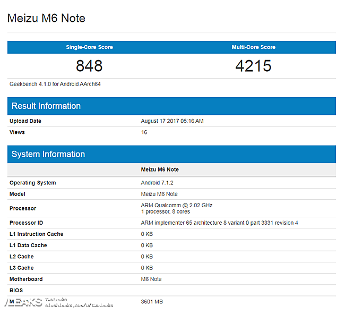Click the Motherboard value M6 Note
The height and width of the screenshot is (314, 345).
tap(151, 279)
